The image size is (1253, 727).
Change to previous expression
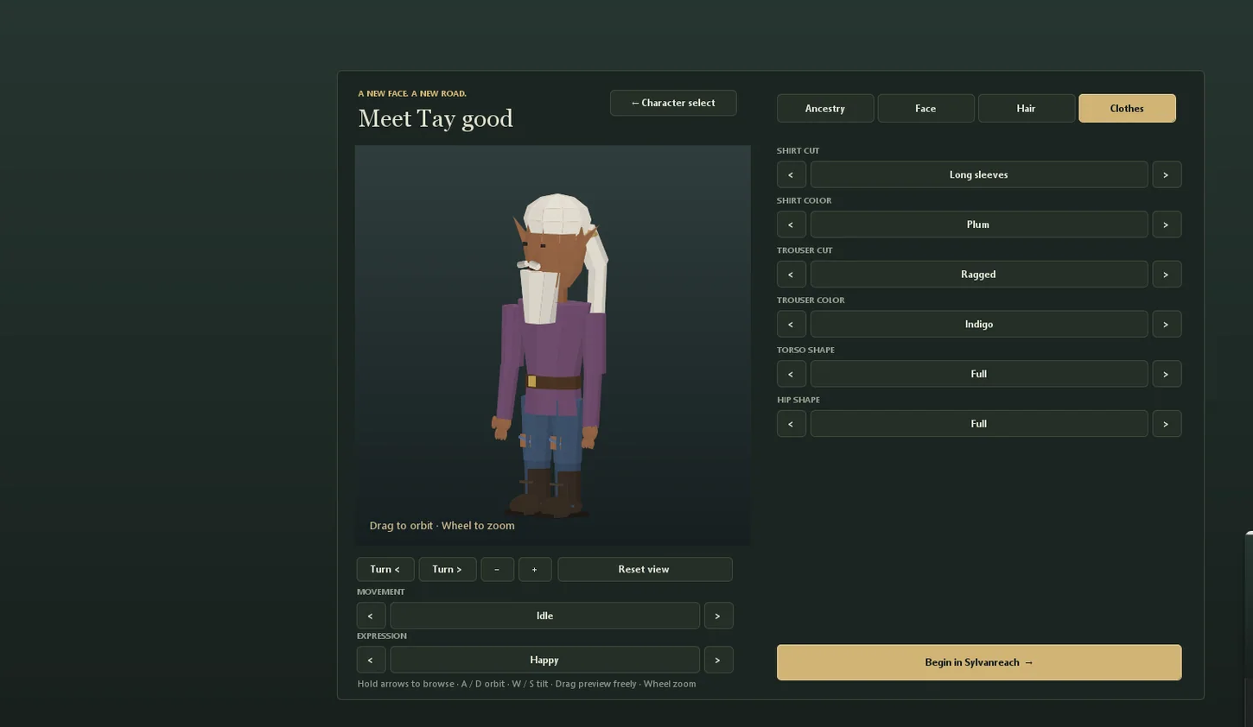pyautogui.click(x=371, y=660)
